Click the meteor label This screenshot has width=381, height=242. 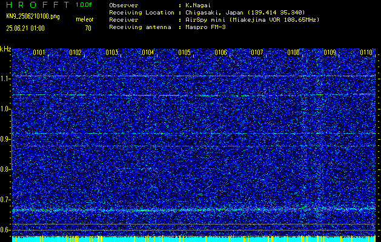(85, 19)
